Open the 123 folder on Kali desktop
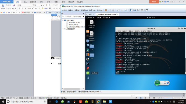The width and height of the screenshot is (186, 104). pos(92,47)
